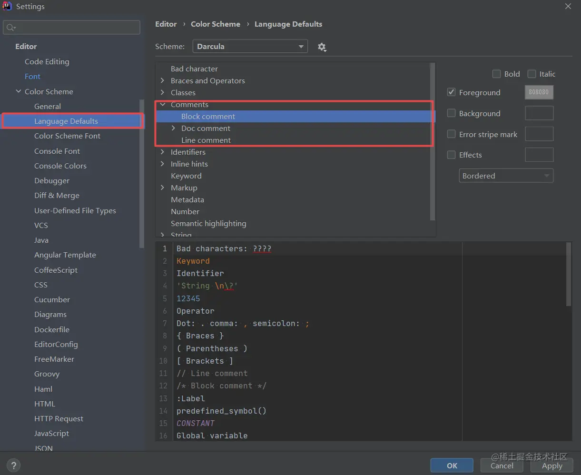This screenshot has height=475, width=581.
Task: Expand the Doc comment node
Action: tap(173, 128)
